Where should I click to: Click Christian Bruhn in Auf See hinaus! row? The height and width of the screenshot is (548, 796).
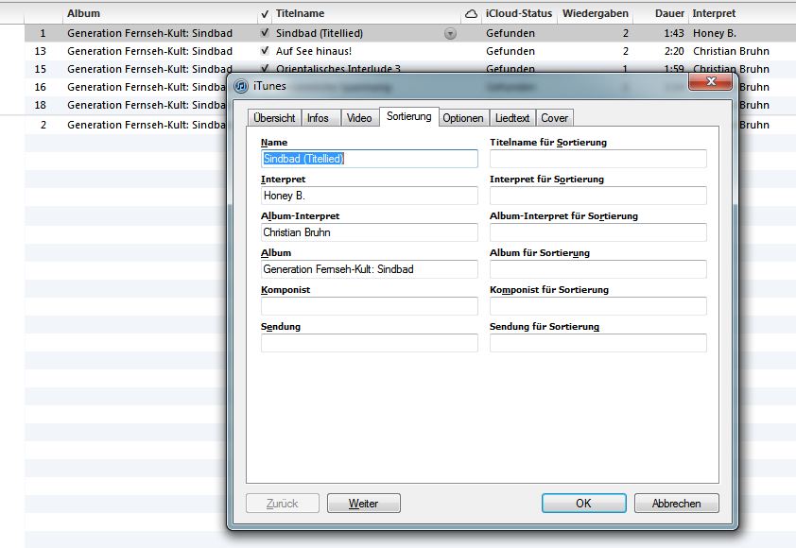731,51
